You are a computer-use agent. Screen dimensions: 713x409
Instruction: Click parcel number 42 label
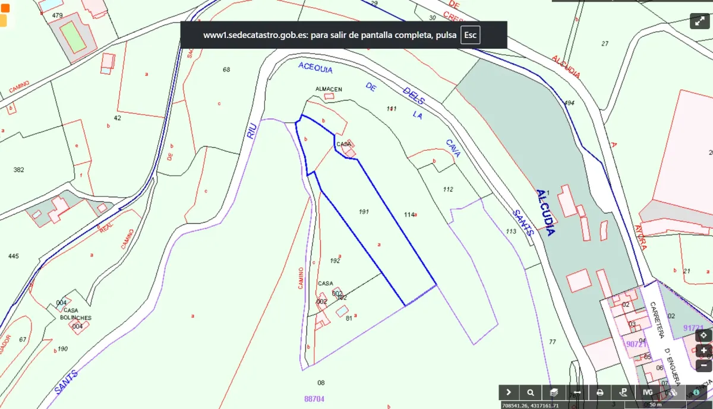click(x=117, y=118)
